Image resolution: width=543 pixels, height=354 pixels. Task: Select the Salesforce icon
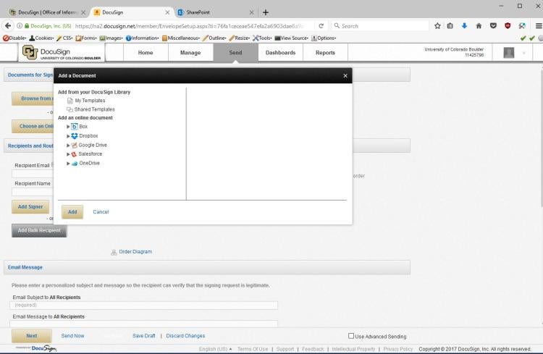(74, 154)
